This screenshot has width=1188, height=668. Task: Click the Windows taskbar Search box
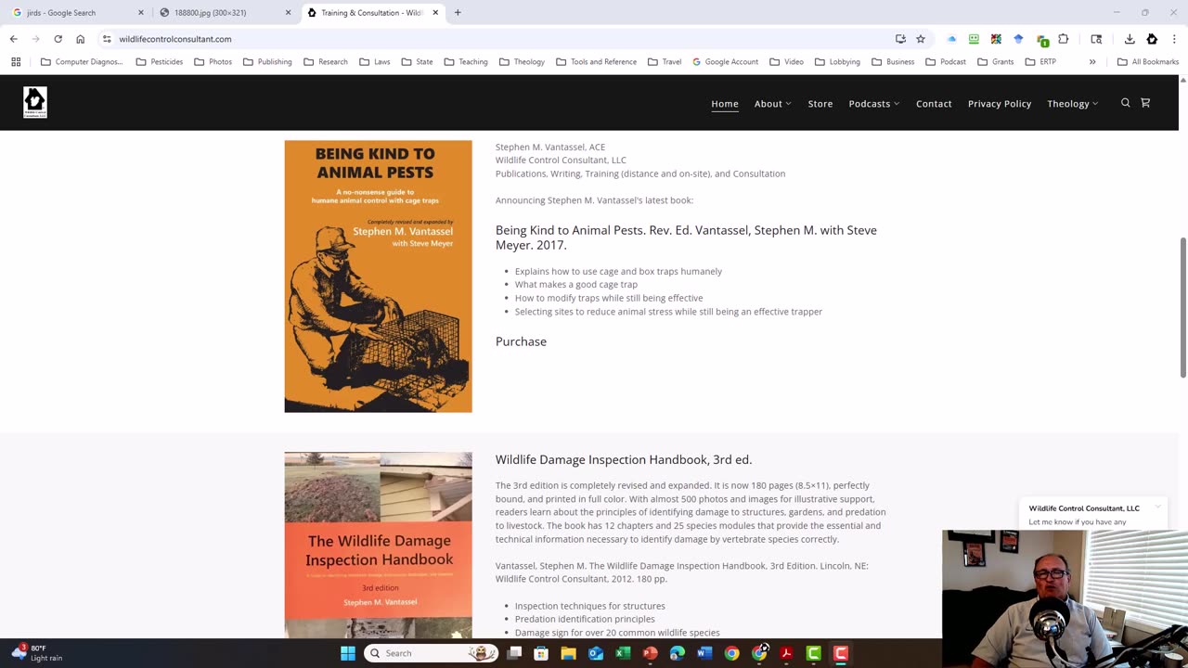click(431, 653)
